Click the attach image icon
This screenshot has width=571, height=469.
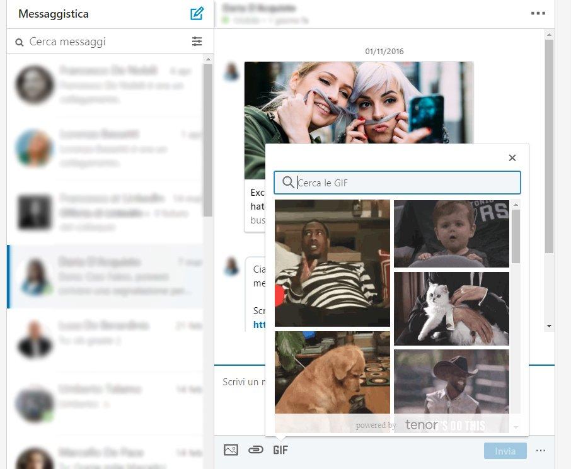[x=231, y=449]
